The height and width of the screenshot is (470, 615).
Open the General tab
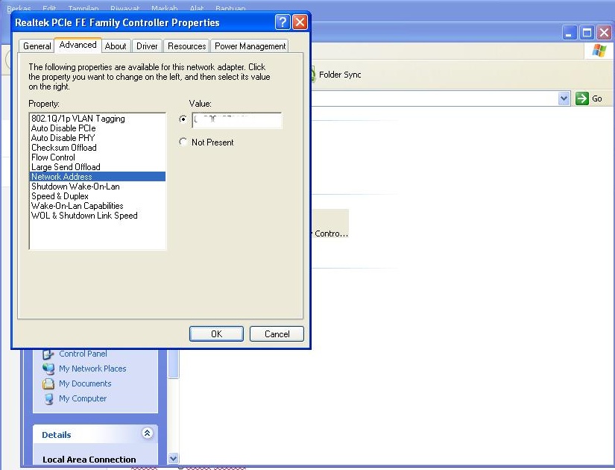(37, 46)
